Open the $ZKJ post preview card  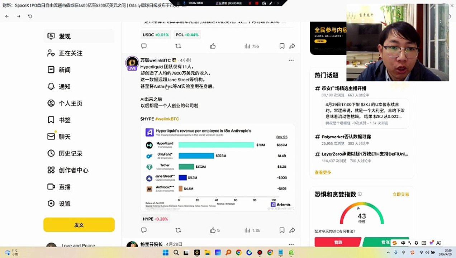[365, 113]
